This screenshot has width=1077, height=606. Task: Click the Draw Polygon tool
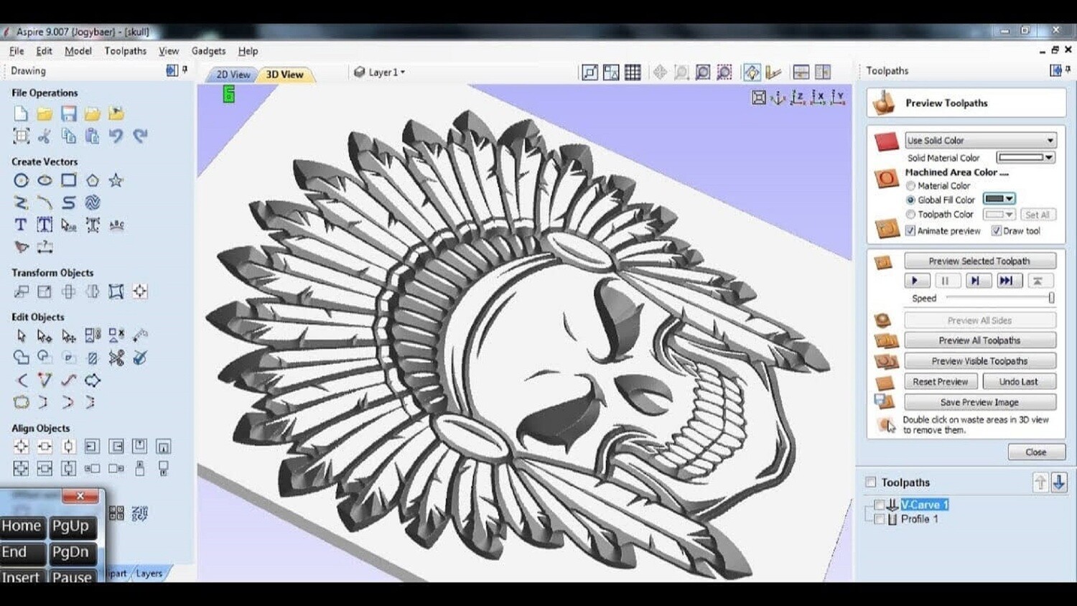pyautogui.click(x=92, y=181)
